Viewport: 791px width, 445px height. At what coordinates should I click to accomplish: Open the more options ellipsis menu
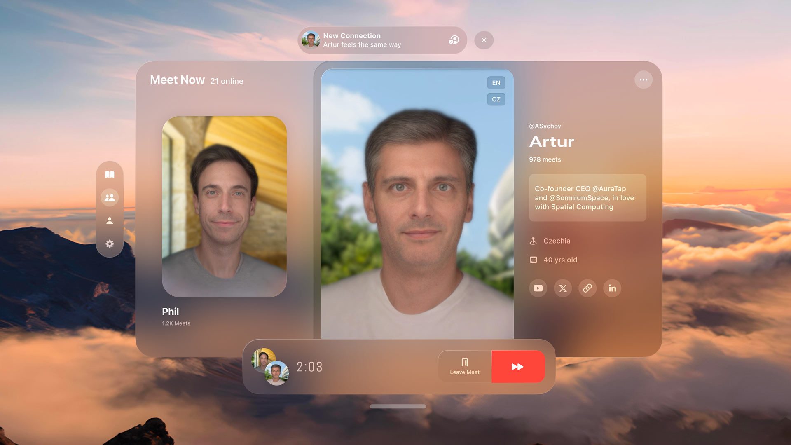click(x=644, y=80)
